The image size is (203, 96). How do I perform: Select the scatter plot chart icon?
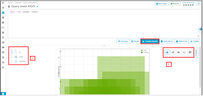[x=184, y=52]
